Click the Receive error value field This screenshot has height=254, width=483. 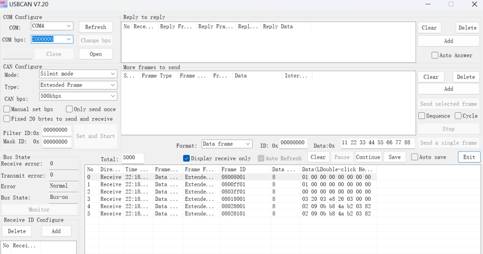[64, 164]
